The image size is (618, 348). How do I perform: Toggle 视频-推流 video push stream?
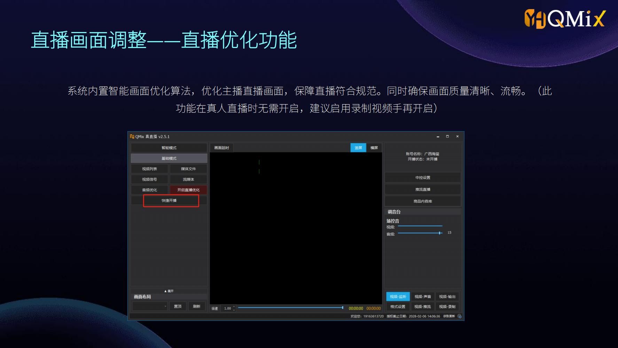(x=423, y=307)
